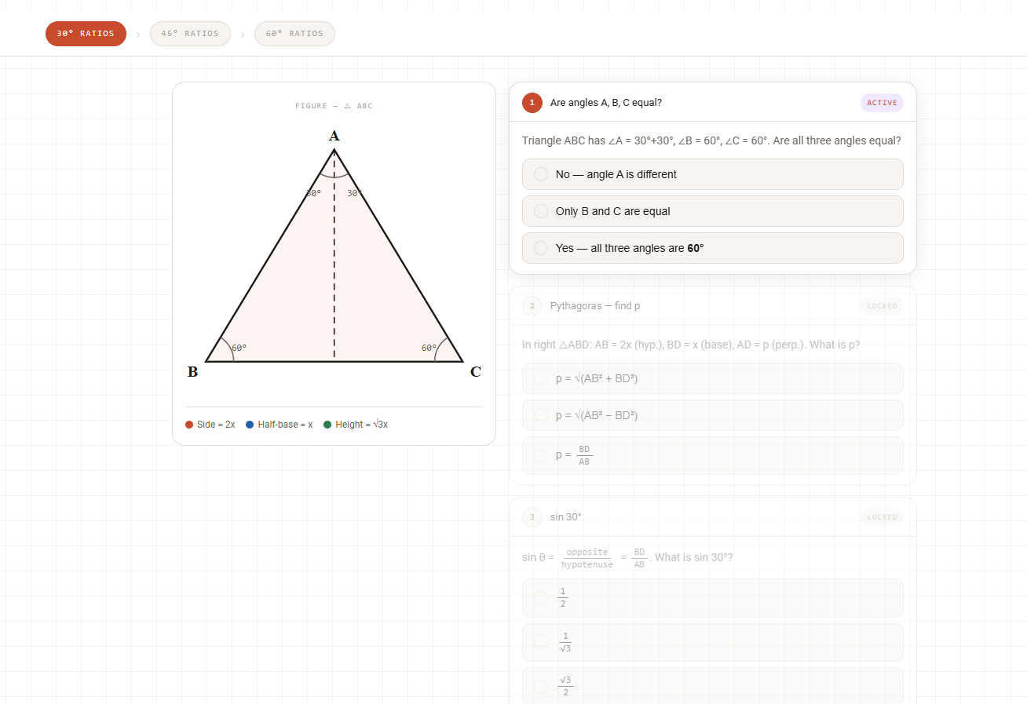Click the LOCKED badge on sin 30° step
This screenshot has width=1027, height=704.
click(883, 517)
